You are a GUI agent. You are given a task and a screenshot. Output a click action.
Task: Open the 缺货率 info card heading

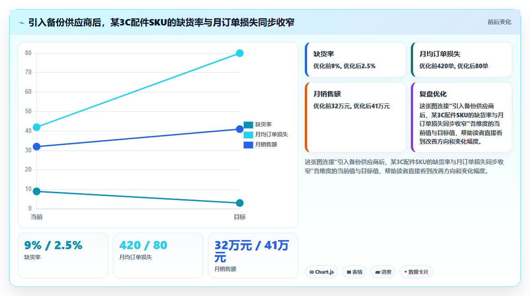(x=323, y=54)
